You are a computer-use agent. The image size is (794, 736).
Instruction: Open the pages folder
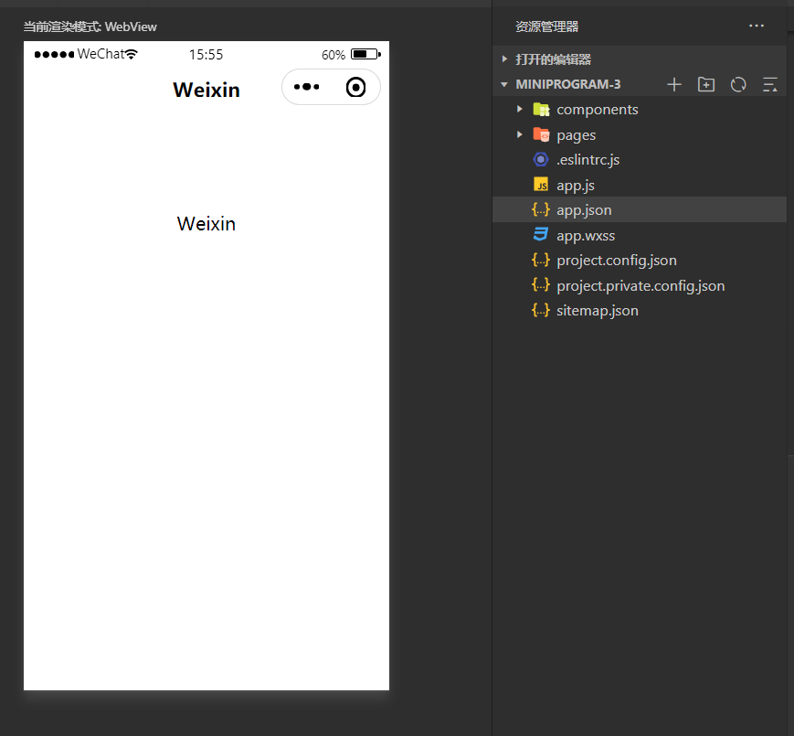coord(639,134)
